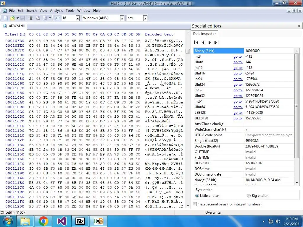
Task: Open Visual Studio from taskbar
Action: click(x=62, y=221)
